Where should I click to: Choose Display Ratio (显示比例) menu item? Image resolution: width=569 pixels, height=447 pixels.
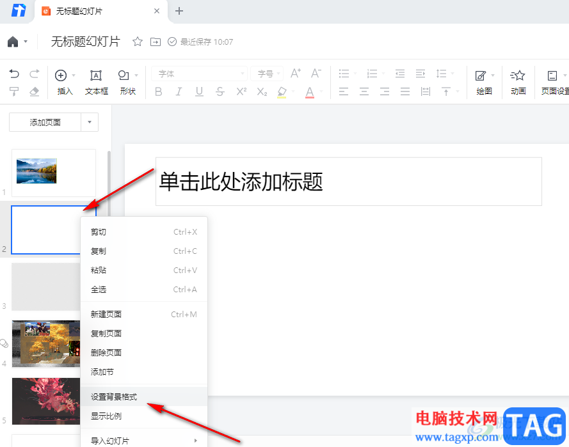(x=144, y=416)
